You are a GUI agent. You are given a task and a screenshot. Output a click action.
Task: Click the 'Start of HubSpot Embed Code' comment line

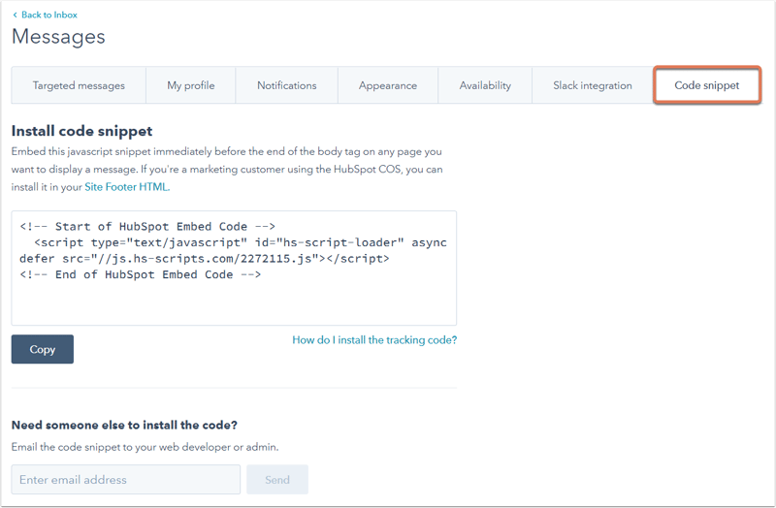[147, 227]
